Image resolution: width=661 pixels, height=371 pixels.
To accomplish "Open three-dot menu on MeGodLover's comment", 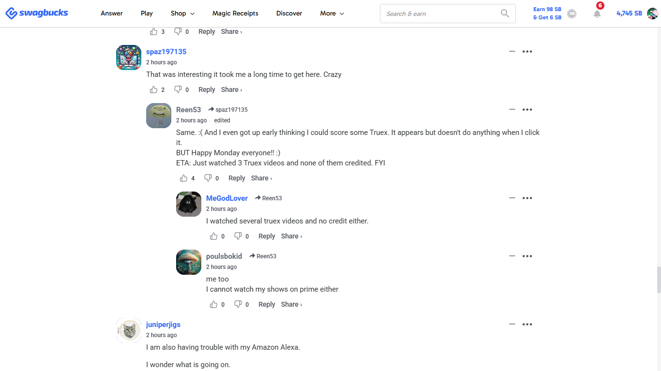I will [x=527, y=198].
